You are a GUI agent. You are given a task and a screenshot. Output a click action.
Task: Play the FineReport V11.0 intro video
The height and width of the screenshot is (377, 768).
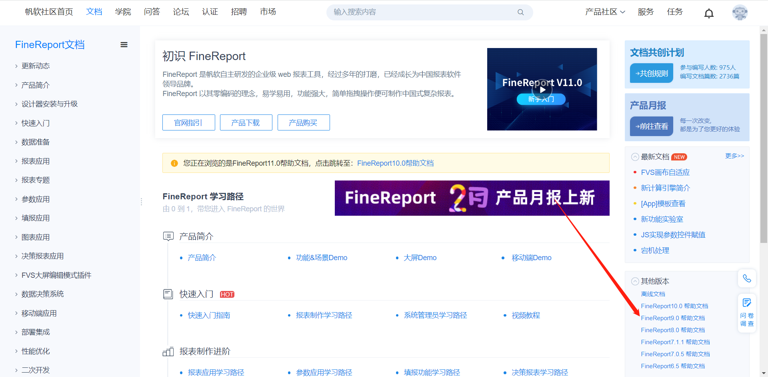point(542,89)
